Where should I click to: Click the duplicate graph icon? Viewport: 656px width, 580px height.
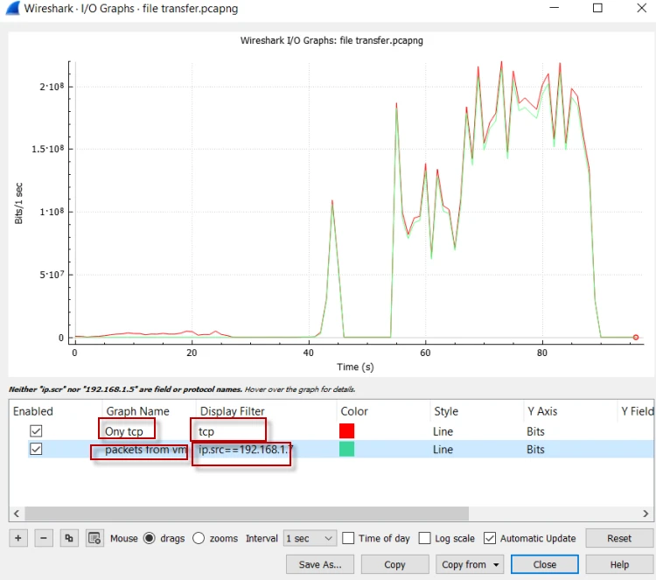tap(69, 538)
